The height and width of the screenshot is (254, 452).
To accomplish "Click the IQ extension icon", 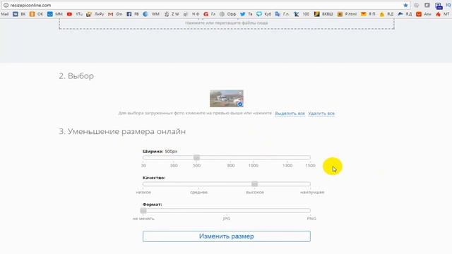I will [448, 5].
